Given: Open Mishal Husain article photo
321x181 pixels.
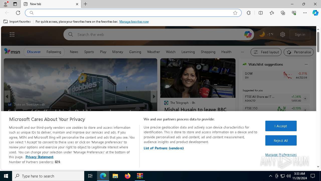Looking at the screenshot, I should [x=198, y=78].
